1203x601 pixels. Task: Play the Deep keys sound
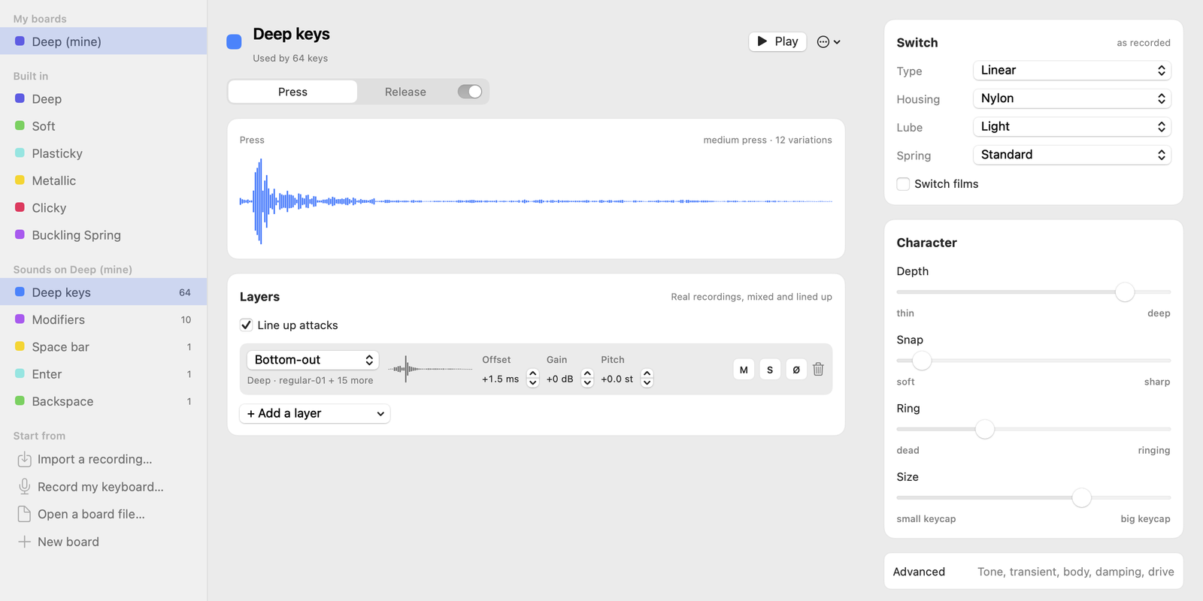[777, 41]
